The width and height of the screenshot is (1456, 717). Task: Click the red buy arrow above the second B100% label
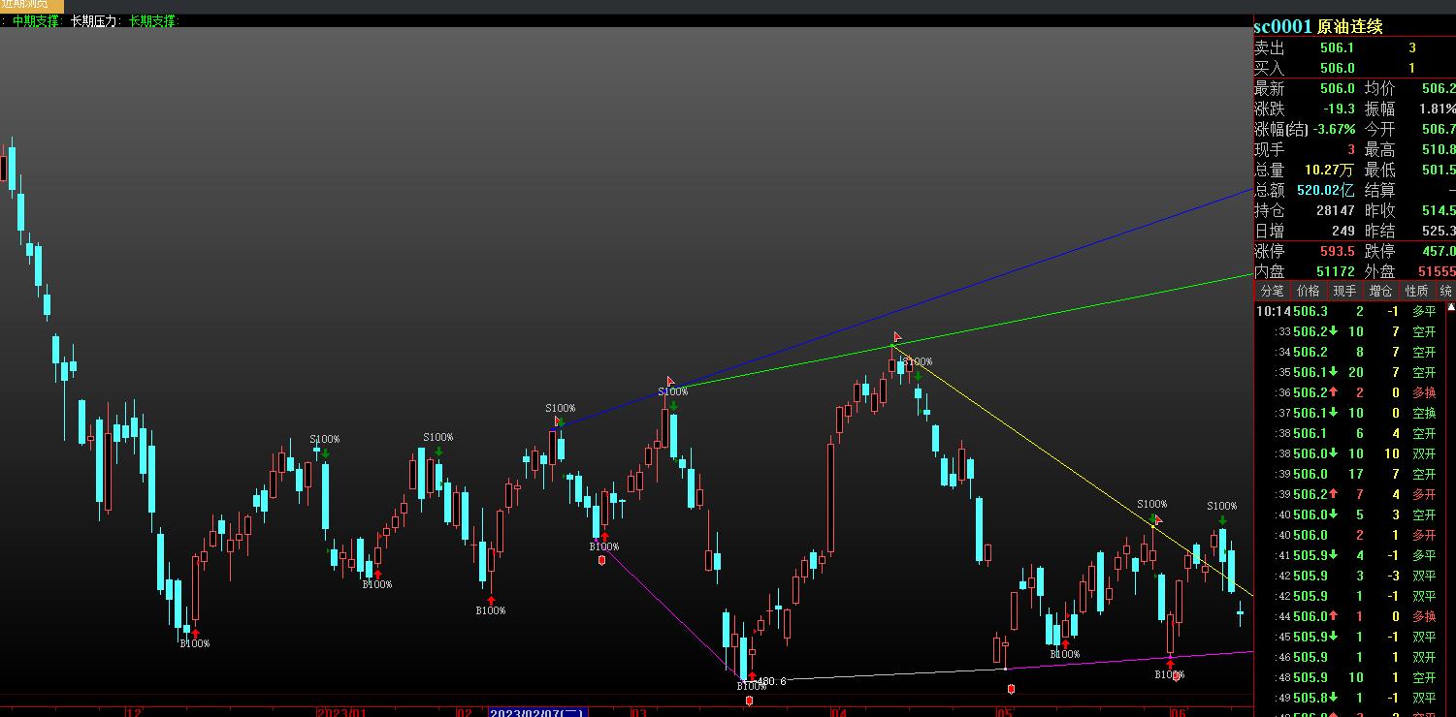click(x=377, y=575)
